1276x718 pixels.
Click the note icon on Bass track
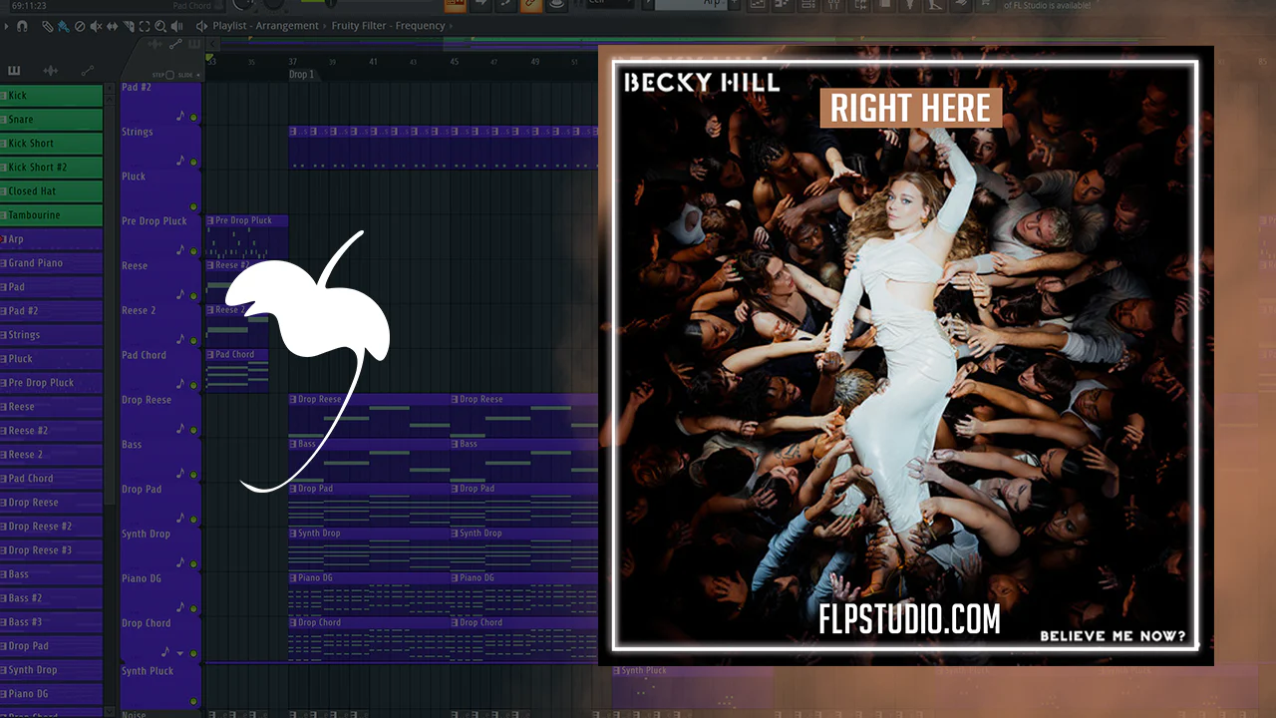point(180,474)
